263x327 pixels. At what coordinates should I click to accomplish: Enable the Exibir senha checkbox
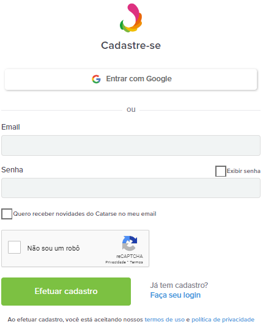[x=221, y=171]
